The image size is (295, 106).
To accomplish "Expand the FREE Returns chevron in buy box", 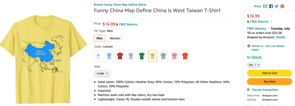I will (271, 21).
